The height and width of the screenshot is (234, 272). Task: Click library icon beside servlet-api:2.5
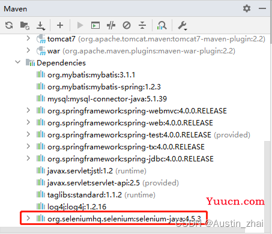(x=41, y=182)
